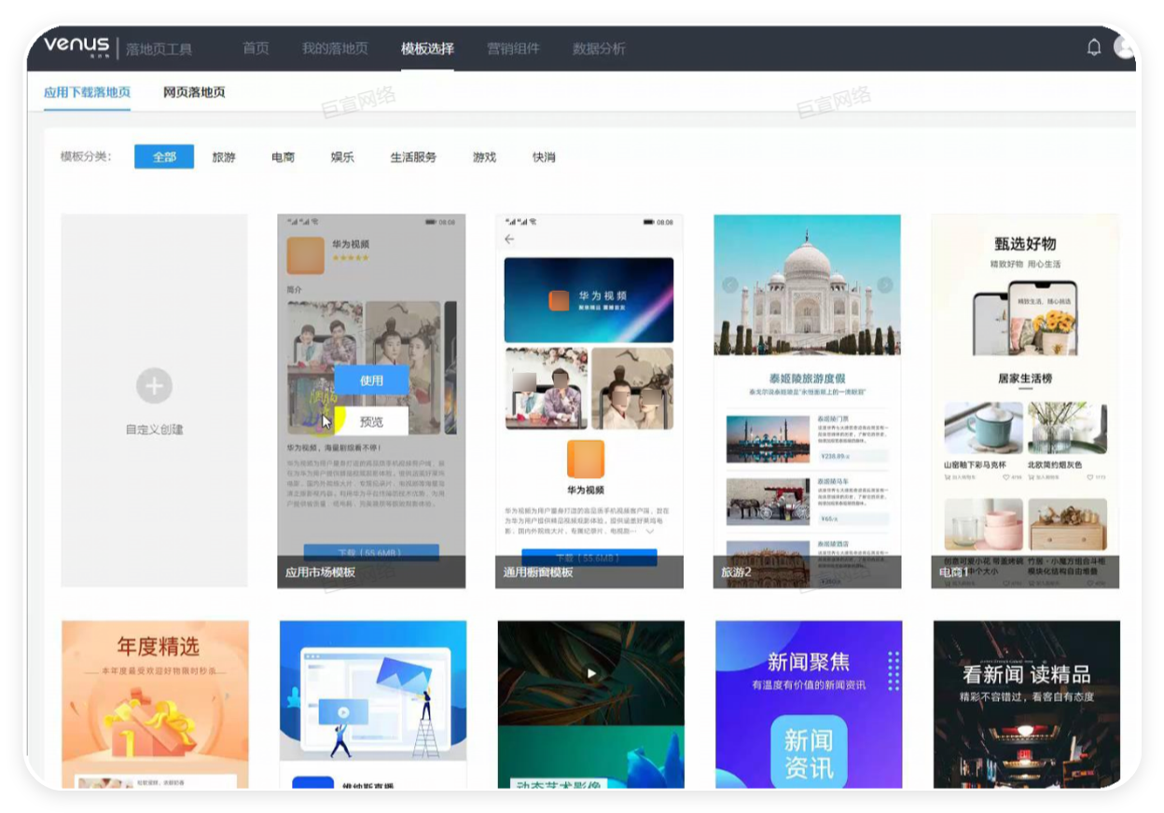
Task: Select the 电商1 甄选好物 template
Action: tap(1025, 401)
